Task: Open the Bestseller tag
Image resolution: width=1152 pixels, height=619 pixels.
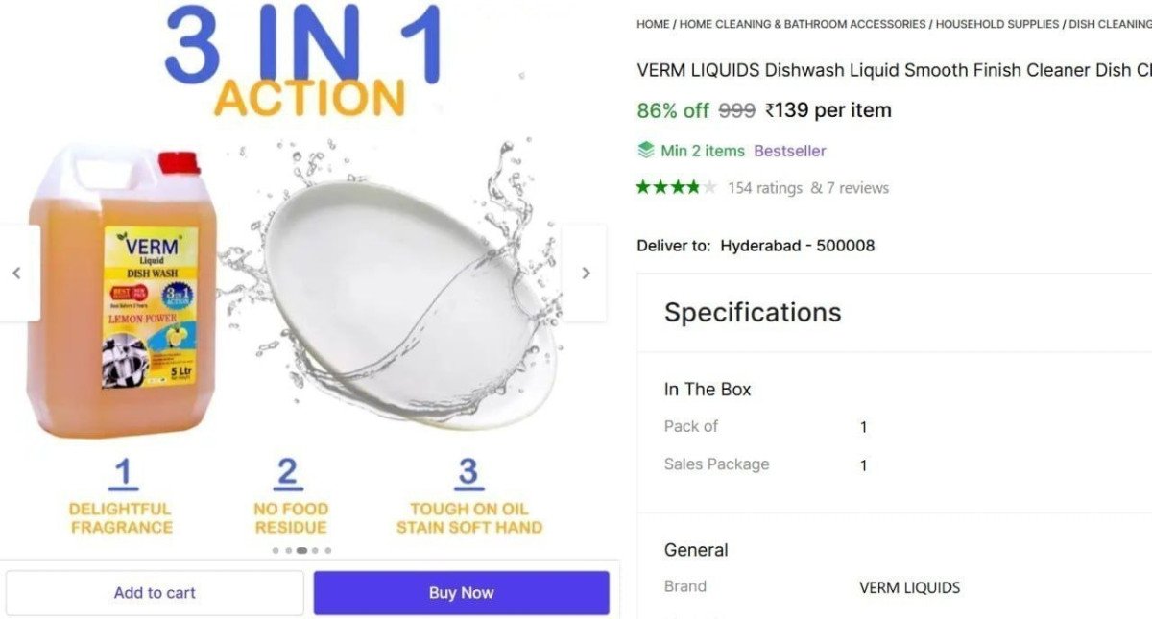Action: click(791, 151)
